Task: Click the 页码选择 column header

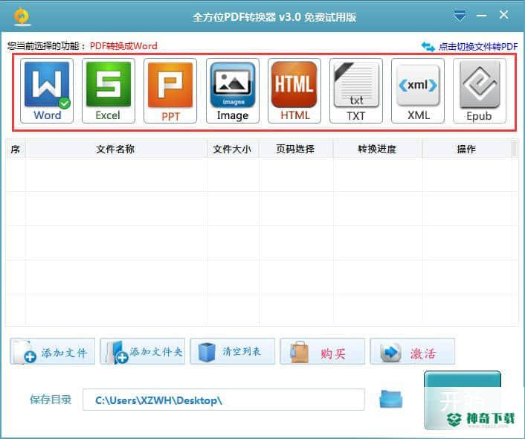Action: 296,149
